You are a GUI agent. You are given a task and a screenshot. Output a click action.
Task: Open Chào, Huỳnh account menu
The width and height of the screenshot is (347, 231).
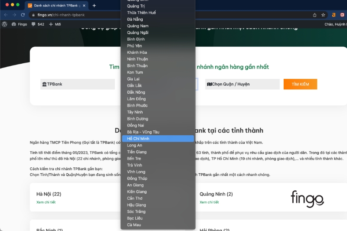335,24
